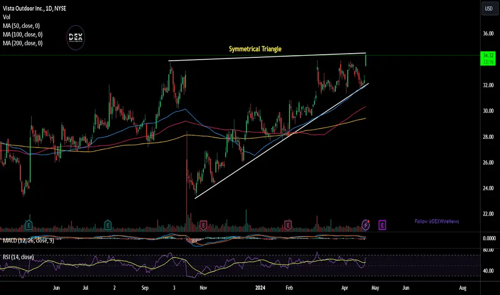Click the Follow @DEXWireNews text

click(x=437, y=222)
